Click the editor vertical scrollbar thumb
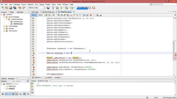Image resolution: width=177 pixels, height=99 pixels. click(174, 51)
